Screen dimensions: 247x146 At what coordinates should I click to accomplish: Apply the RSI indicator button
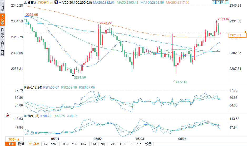122,144
